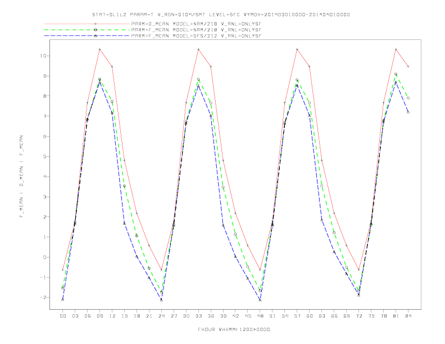Click x-axis tick label 48
445x344 pixels.
click(x=260, y=316)
